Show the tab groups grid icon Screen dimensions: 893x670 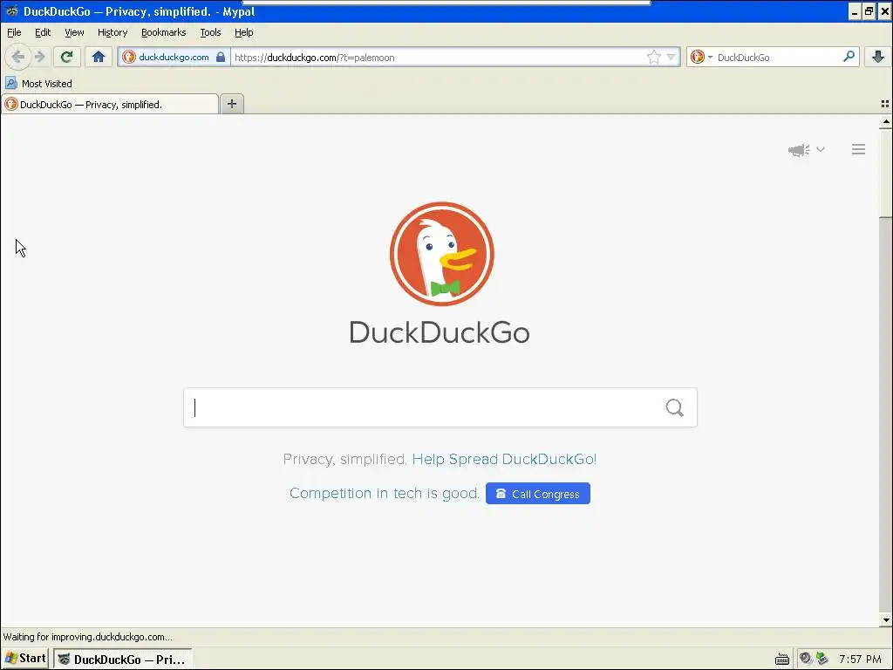[885, 104]
